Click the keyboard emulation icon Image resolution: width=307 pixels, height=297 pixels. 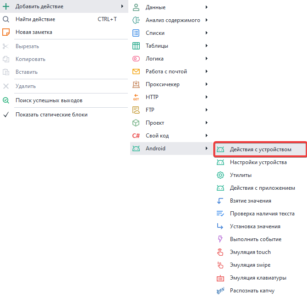(x=220, y=278)
